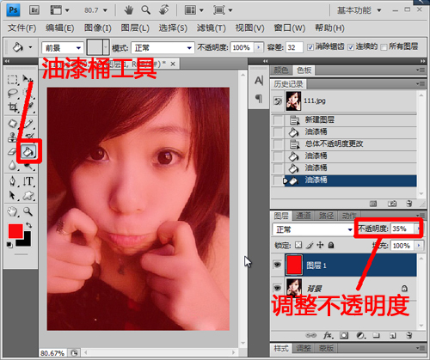Toggle the contiguous checkbox

tap(351, 47)
